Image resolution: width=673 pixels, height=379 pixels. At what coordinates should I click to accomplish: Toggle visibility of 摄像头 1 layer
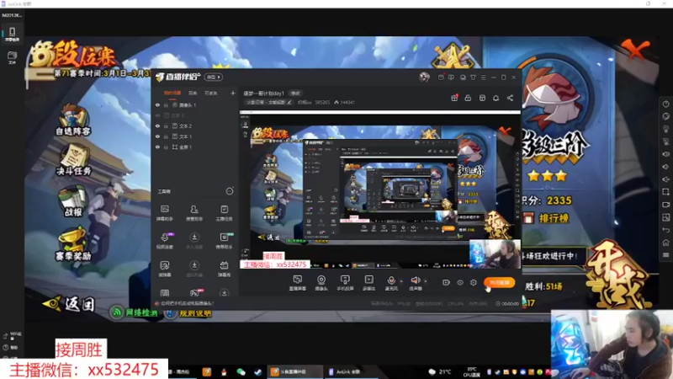click(x=157, y=104)
